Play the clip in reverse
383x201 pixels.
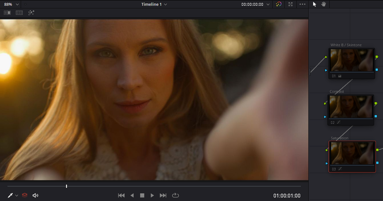point(132,195)
